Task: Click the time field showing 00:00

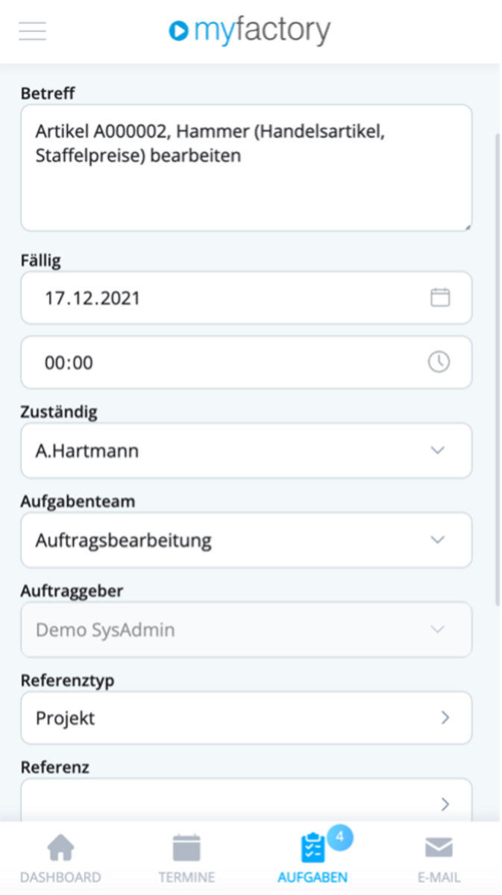Action: coord(246,362)
